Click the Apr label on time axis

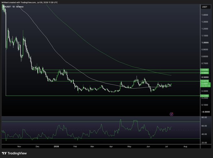pyautogui.click(x=111, y=146)
